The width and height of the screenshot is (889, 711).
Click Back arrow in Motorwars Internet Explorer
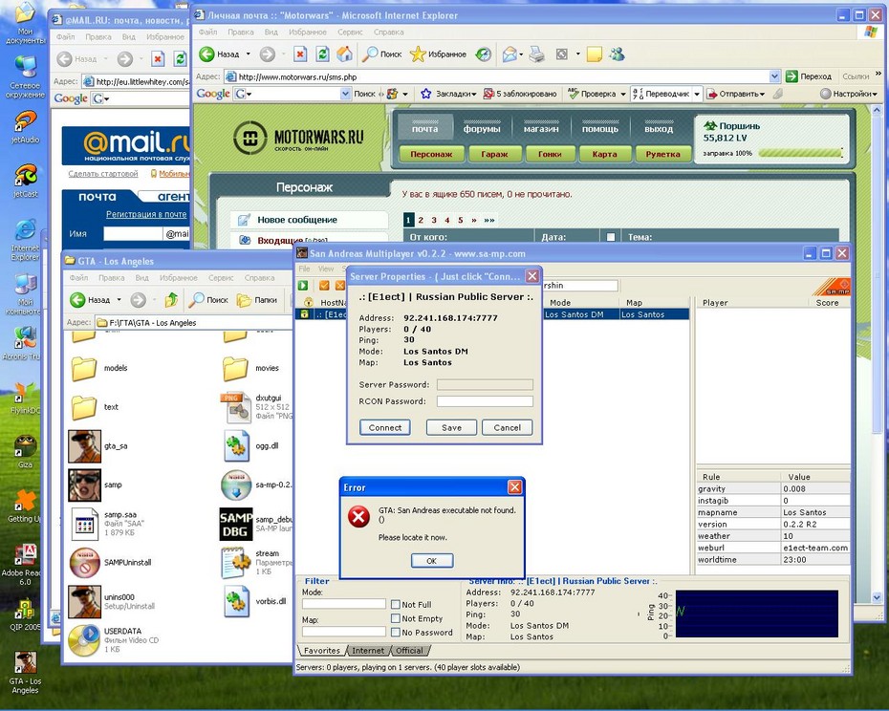[206, 54]
